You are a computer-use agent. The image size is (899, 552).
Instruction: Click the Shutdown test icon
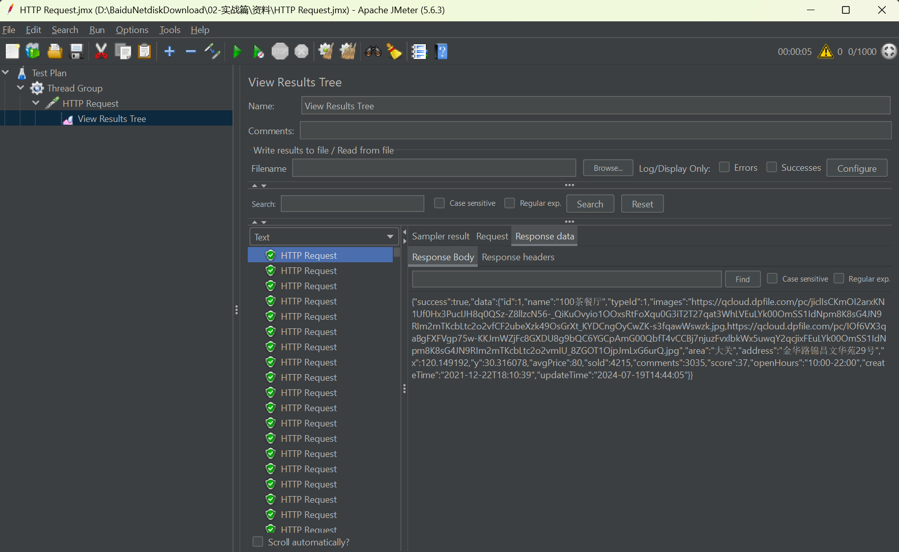pos(302,51)
